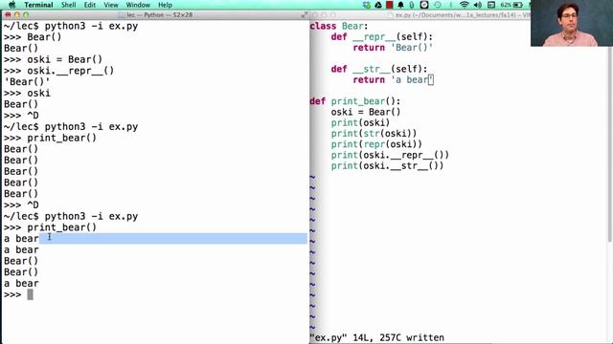Screen dimensions: 613x344
Task: Click the 'oski = Bear()' terminal line
Action: tap(54, 59)
